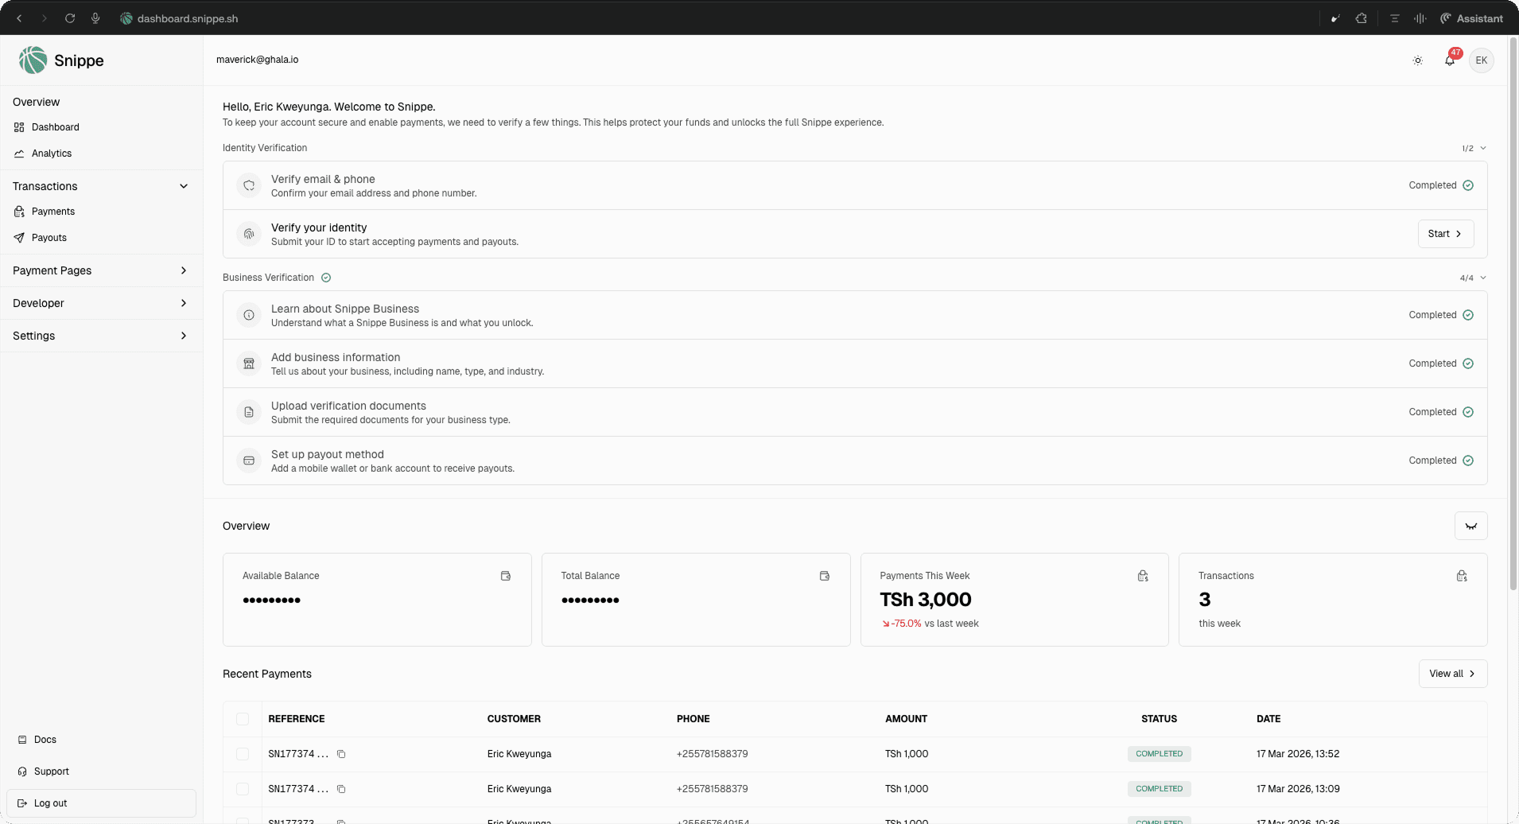Open the notifications bell

[x=1449, y=60]
